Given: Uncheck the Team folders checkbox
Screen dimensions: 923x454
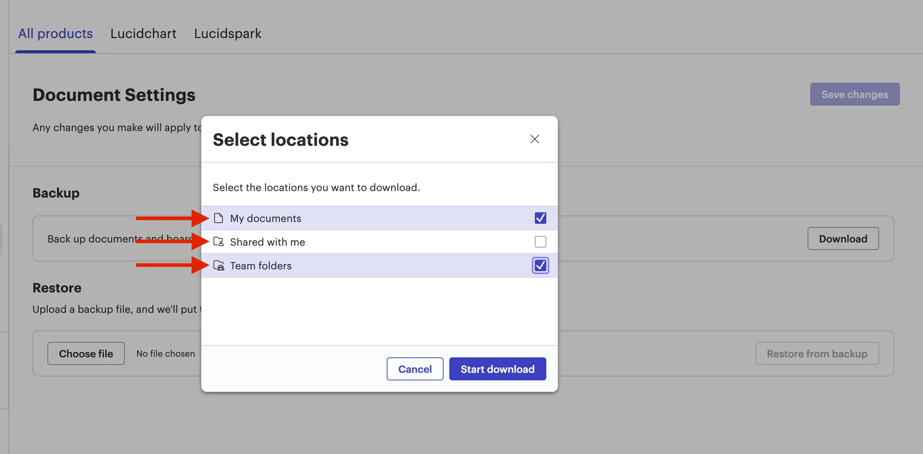Looking at the screenshot, I should coord(540,265).
